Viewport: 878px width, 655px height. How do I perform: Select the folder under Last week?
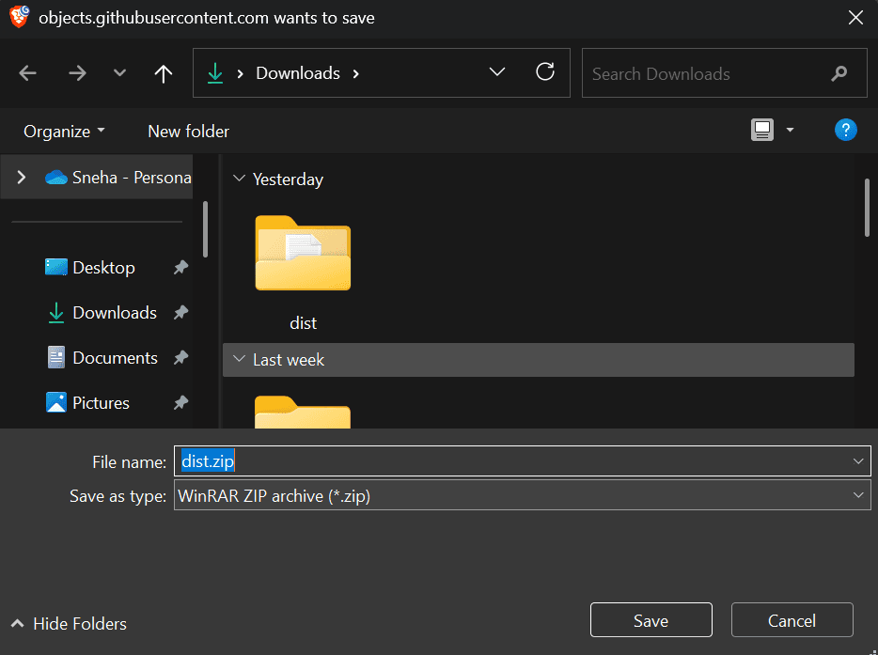pyautogui.click(x=303, y=412)
